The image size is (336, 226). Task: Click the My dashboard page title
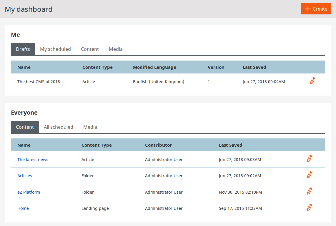click(29, 9)
